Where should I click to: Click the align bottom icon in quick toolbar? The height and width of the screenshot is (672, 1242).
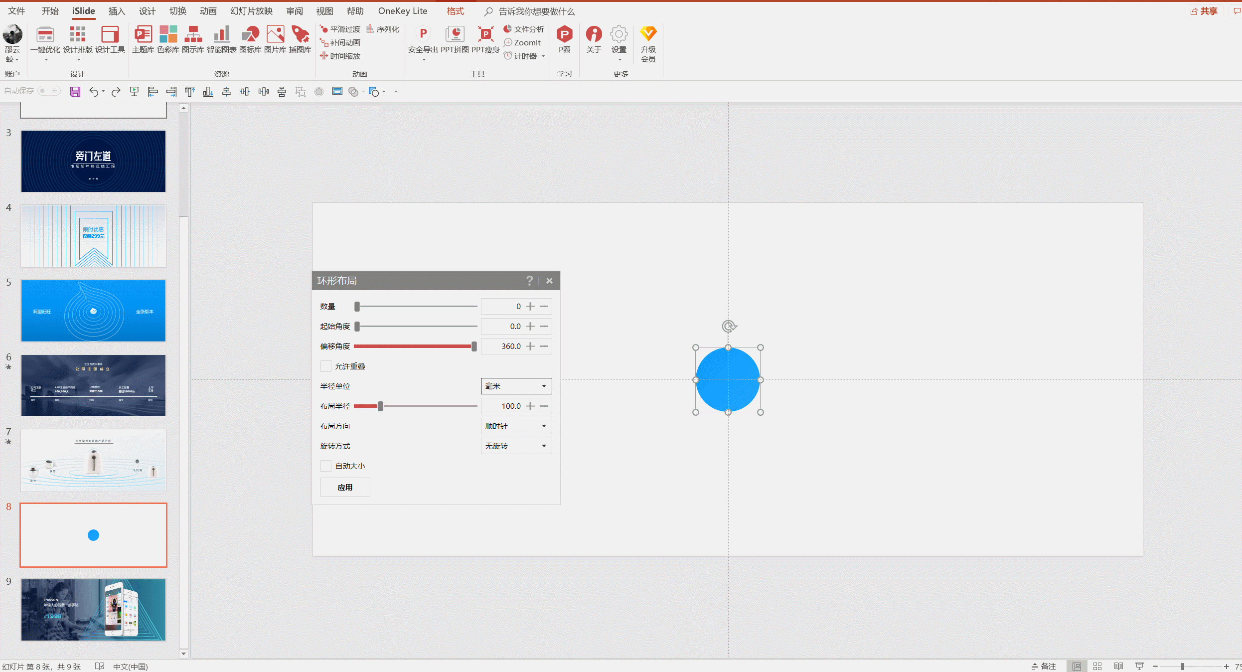[208, 91]
